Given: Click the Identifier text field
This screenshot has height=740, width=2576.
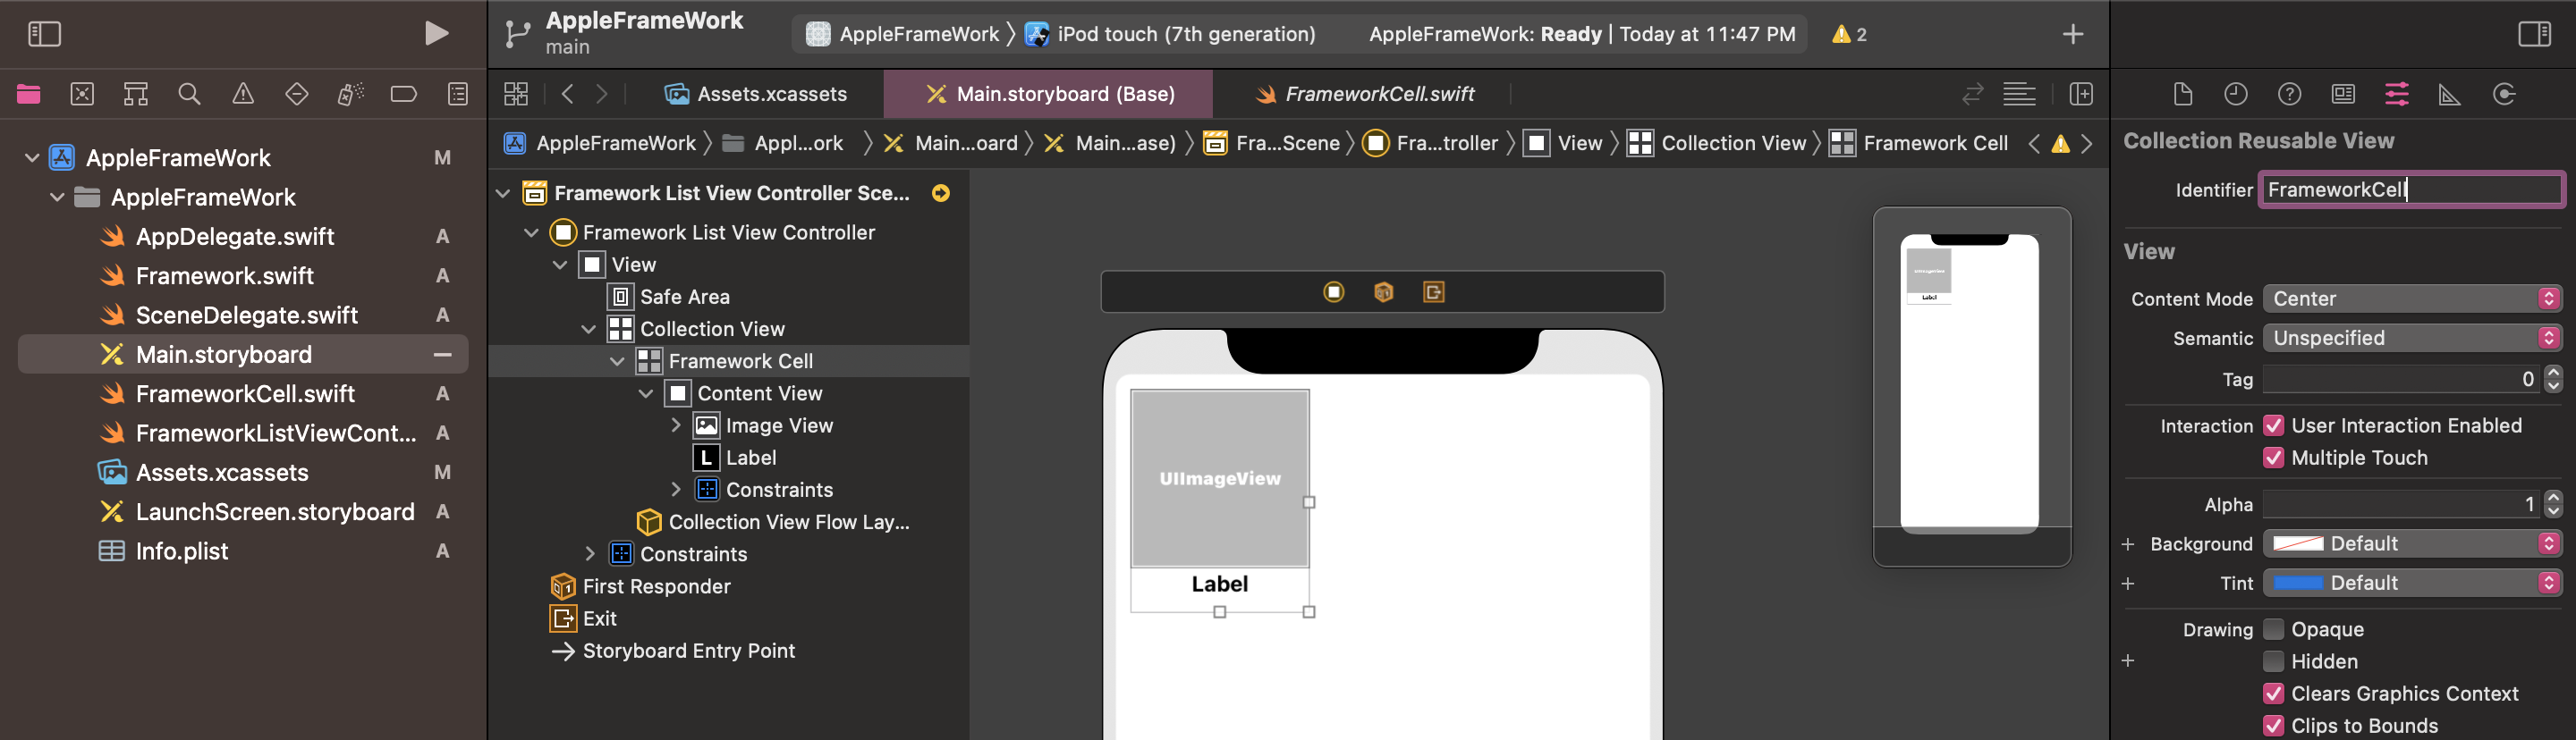Looking at the screenshot, I should (x=2411, y=189).
